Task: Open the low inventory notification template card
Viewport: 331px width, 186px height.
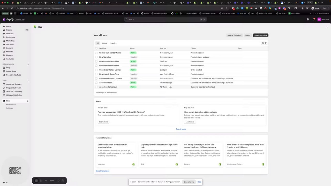Action: pos(116,154)
